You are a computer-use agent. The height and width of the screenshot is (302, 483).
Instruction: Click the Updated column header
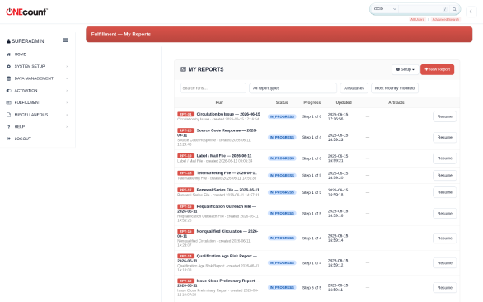pyautogui.click(x=344, y=102)
